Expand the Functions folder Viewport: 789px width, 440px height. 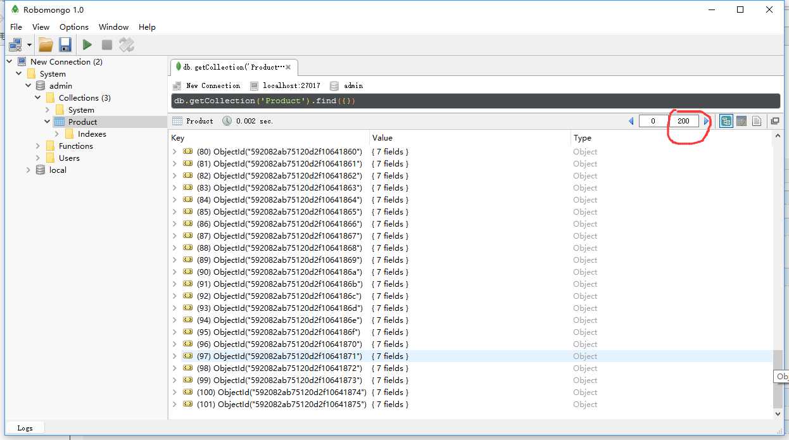coord(38,146)
